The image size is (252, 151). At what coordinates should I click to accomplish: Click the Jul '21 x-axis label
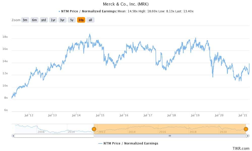click(x=243, y=115)
